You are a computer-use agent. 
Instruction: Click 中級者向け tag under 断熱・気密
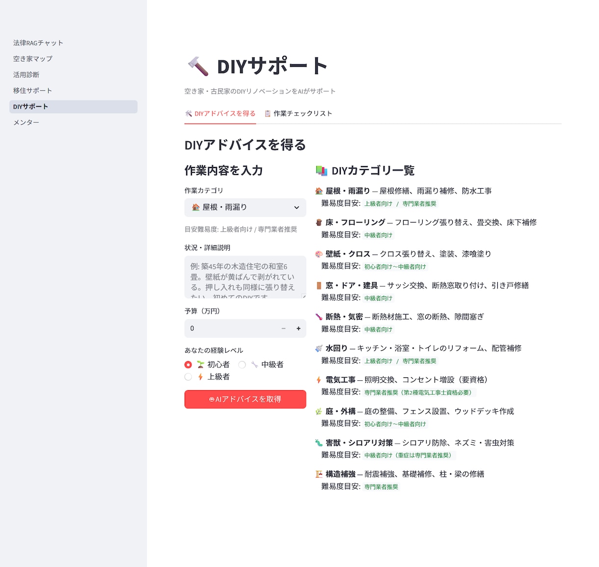378,329
